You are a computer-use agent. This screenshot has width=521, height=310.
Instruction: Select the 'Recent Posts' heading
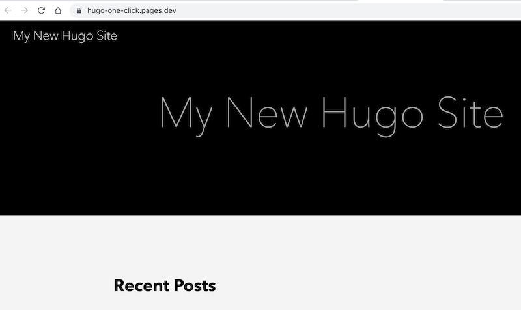point(165,286)
